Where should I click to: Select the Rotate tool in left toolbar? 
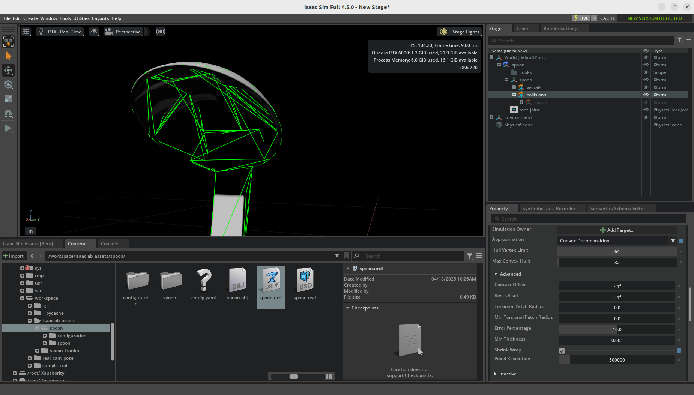(x=8, y=84)
